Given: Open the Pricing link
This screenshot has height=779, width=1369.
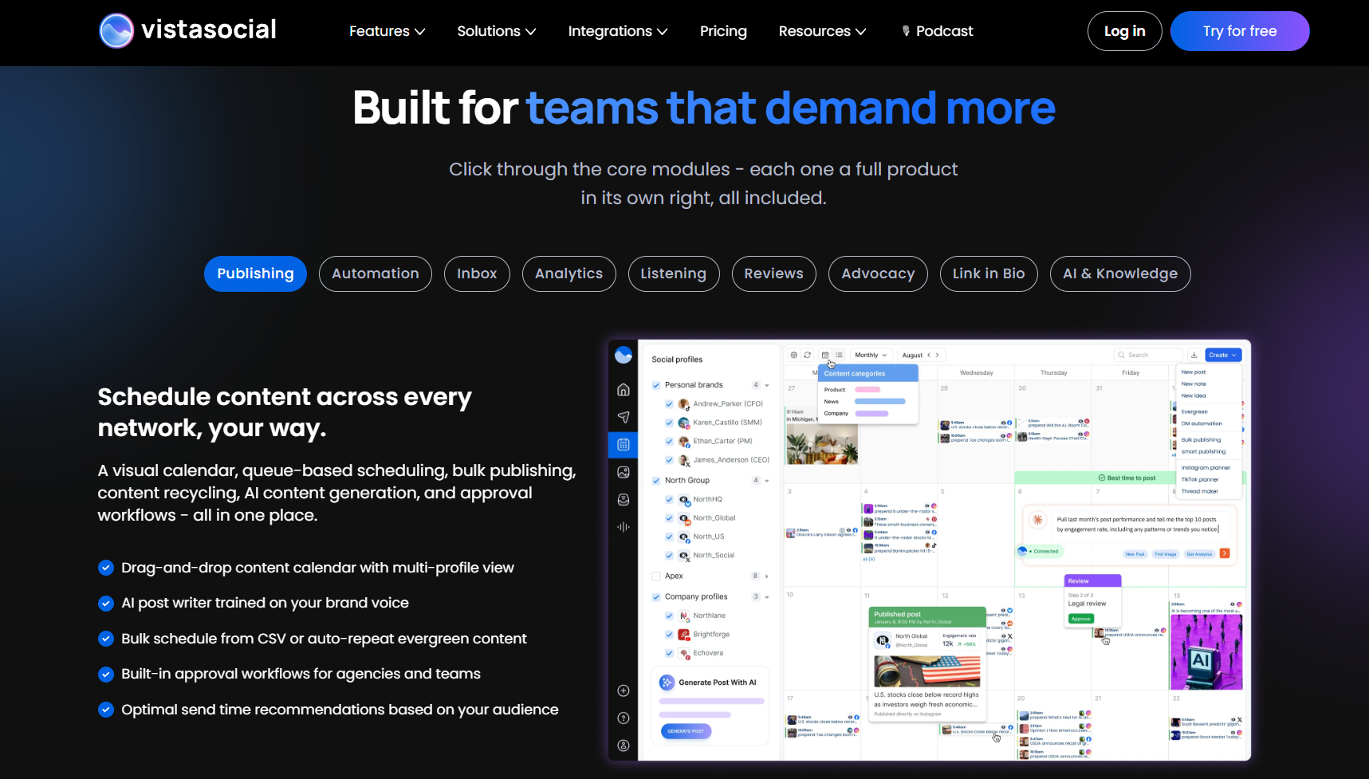Looking at the screenshot, I should [x=723, y=31].
